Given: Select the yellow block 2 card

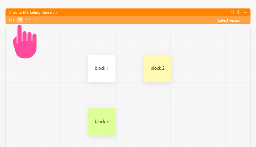Looking at the screenshot, I should 157,68.
